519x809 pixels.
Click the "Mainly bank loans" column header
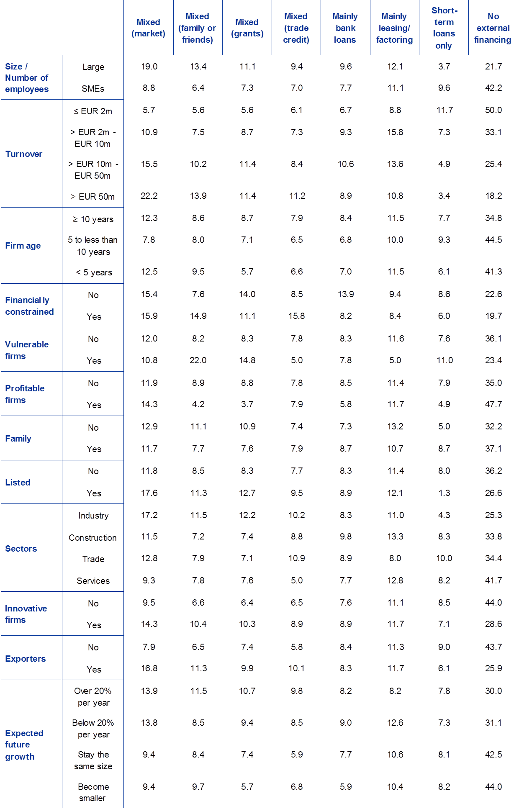click(345, 28)
